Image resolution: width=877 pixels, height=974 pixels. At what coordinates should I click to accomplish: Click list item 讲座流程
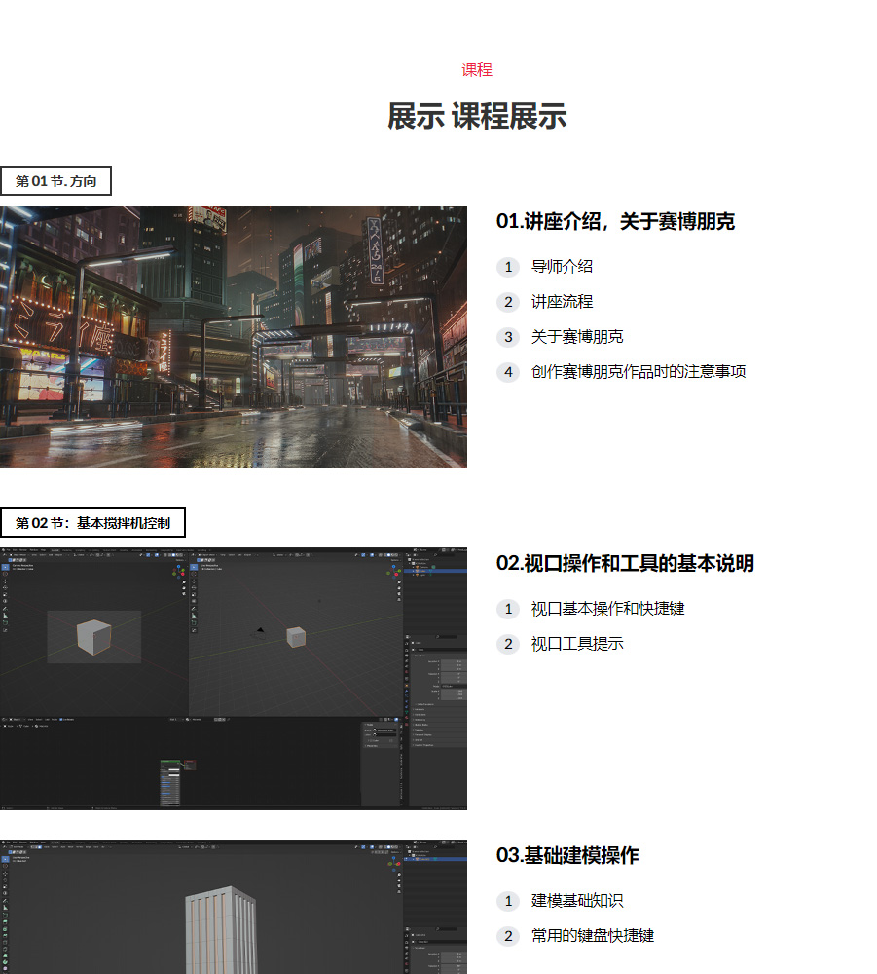tap(562, 302)
